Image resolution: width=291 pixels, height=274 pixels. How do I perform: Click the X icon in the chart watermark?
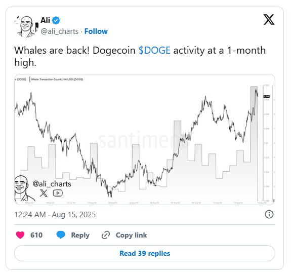pos(44,193)
